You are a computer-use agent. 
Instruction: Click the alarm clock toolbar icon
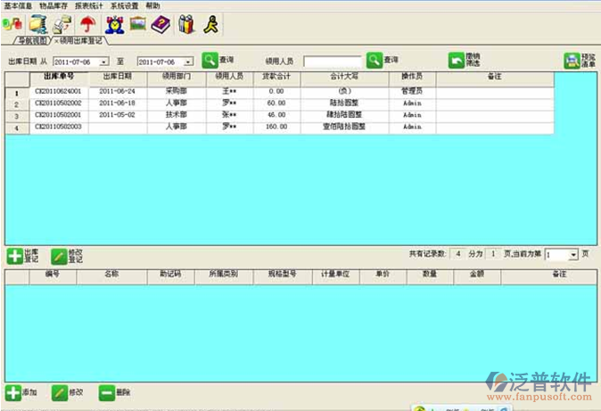coord(113,24)
